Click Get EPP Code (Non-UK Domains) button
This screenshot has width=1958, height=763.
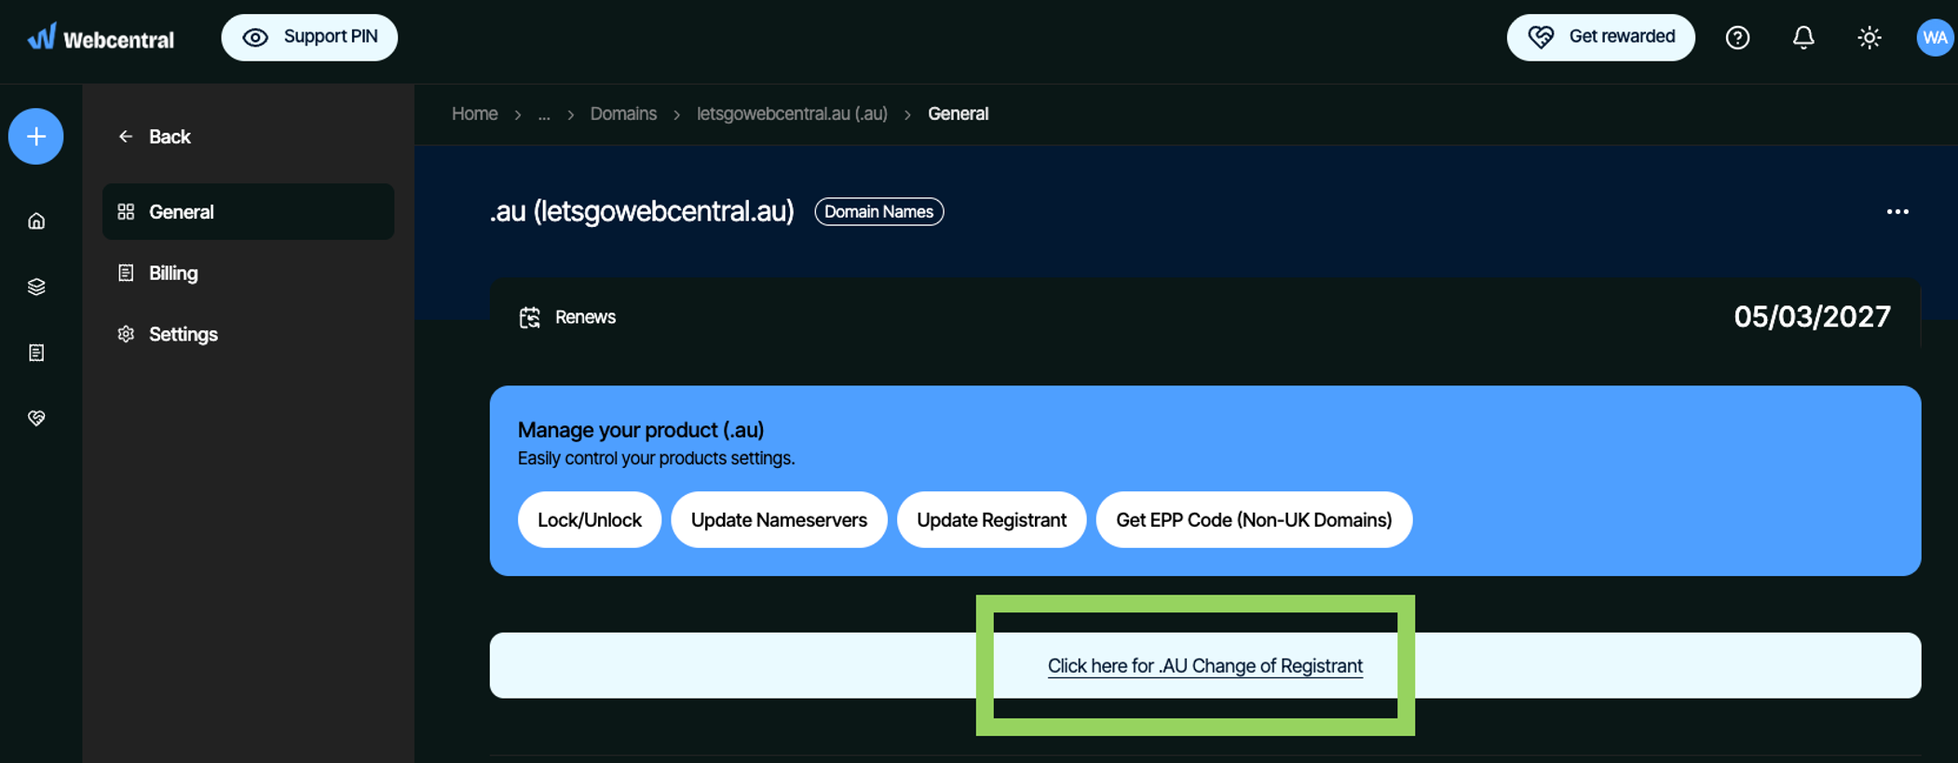point(1254,519)
